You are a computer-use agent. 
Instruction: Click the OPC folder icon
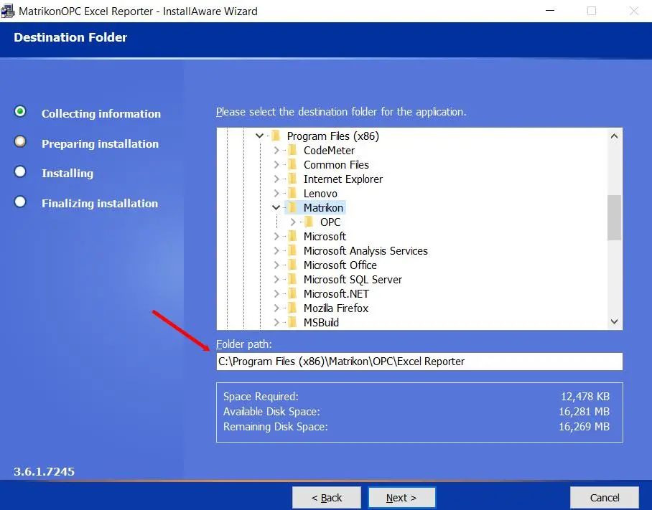click(309, 222)
